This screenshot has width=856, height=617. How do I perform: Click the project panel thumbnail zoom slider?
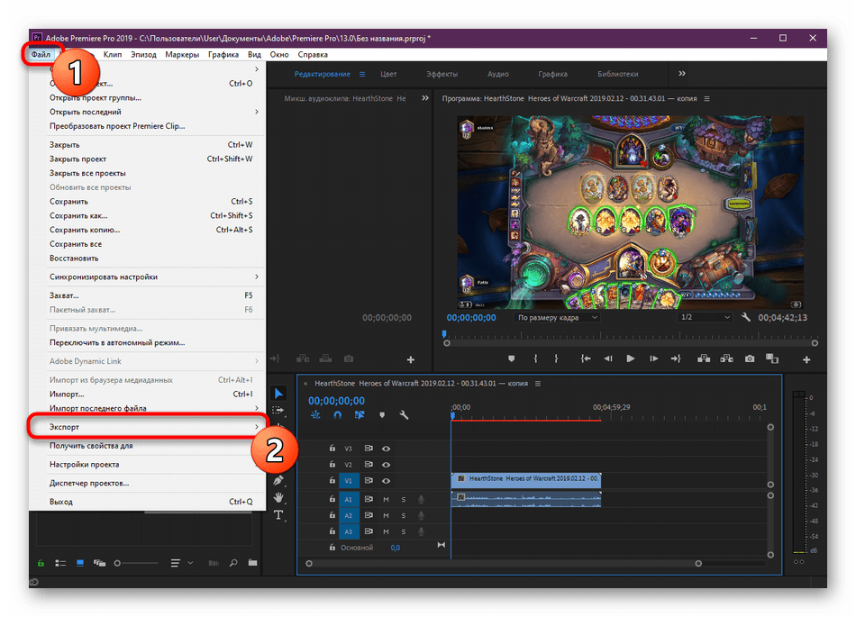pos(135,563)
